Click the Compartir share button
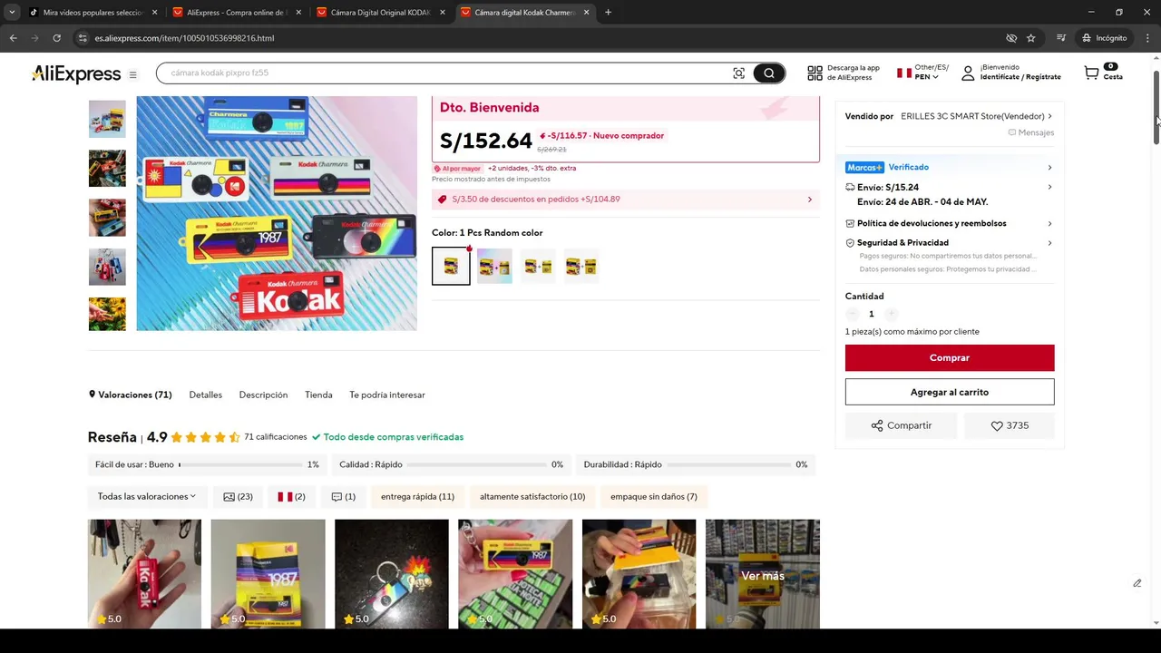This screenshot has width=1161, height=653. (x=901, y=425)
